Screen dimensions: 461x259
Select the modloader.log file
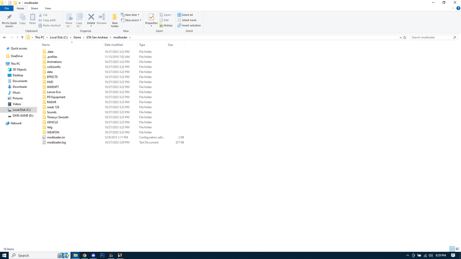pos(56,142)
